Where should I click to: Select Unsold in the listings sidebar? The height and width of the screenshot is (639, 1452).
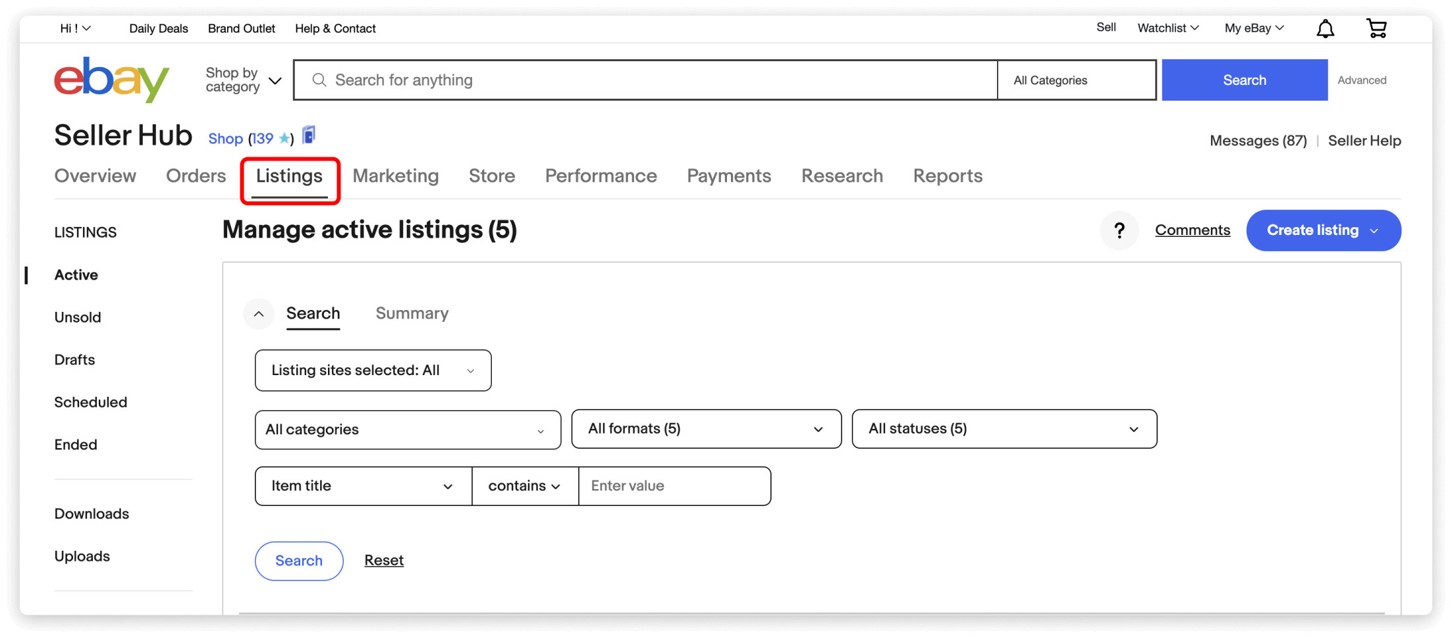[78, 317]
